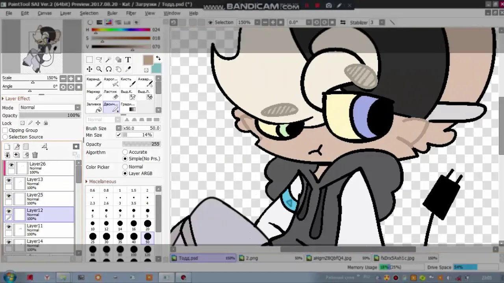The width and height of the screenshot is (504, 283).
Task: Select the Lasso tool
Action: (99, 60)
